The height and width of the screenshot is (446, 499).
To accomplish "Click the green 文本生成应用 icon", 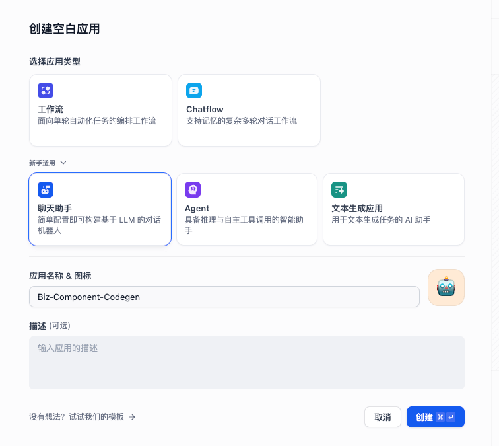I will click(x=339, y=190).
